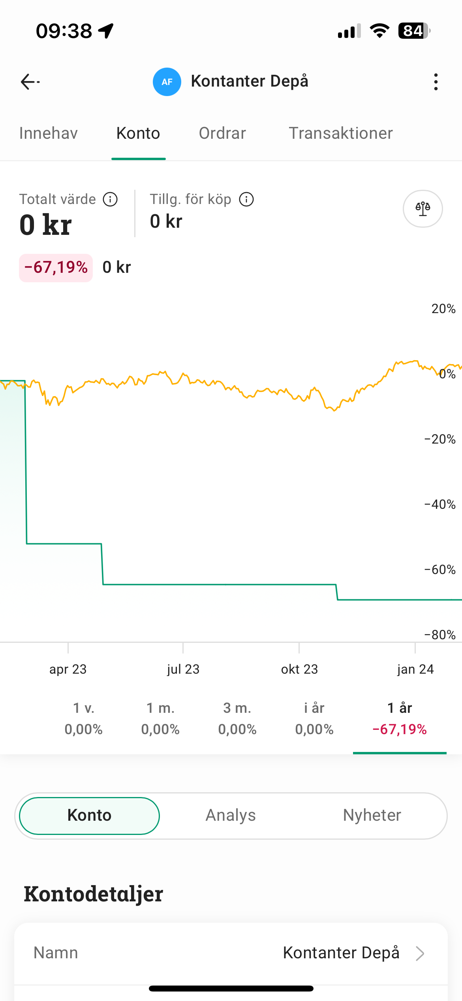Select the 1 år chart period
The image size is (462, 1001).
(400, 718)
